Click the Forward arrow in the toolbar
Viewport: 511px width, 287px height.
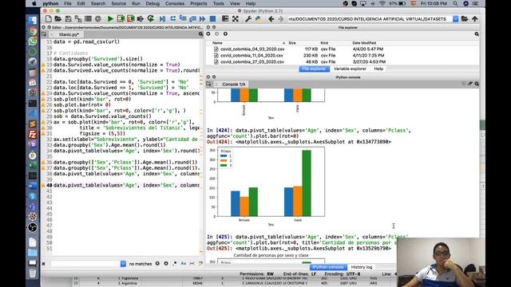click(280, 19)
